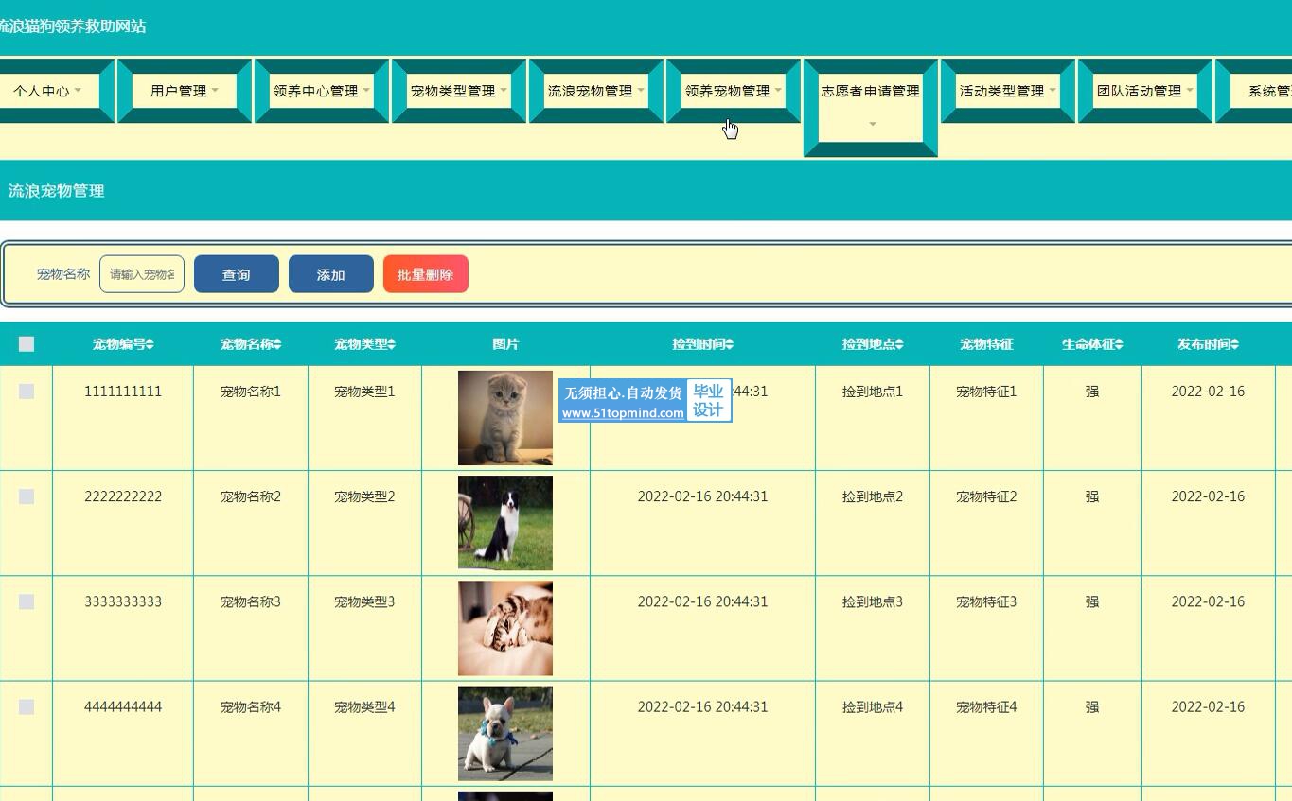Sort by 生命体征 column sort icon

pyautogui.click(x=1119, y=344)
